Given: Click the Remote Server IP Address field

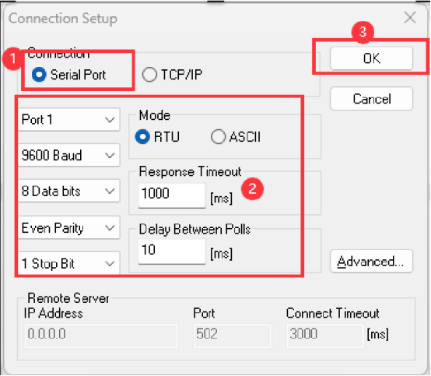Looking at the screenshot, I should 101,336.
